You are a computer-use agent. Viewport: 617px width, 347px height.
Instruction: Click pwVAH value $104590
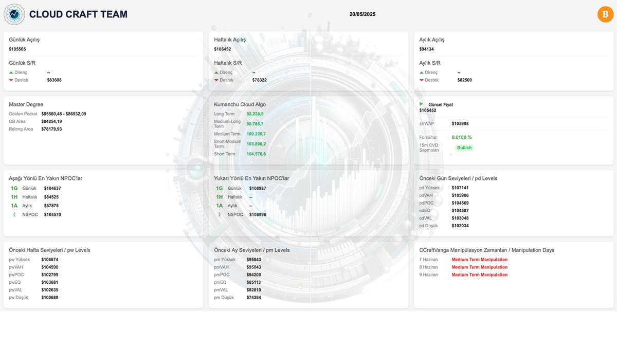tap(50, 267)
